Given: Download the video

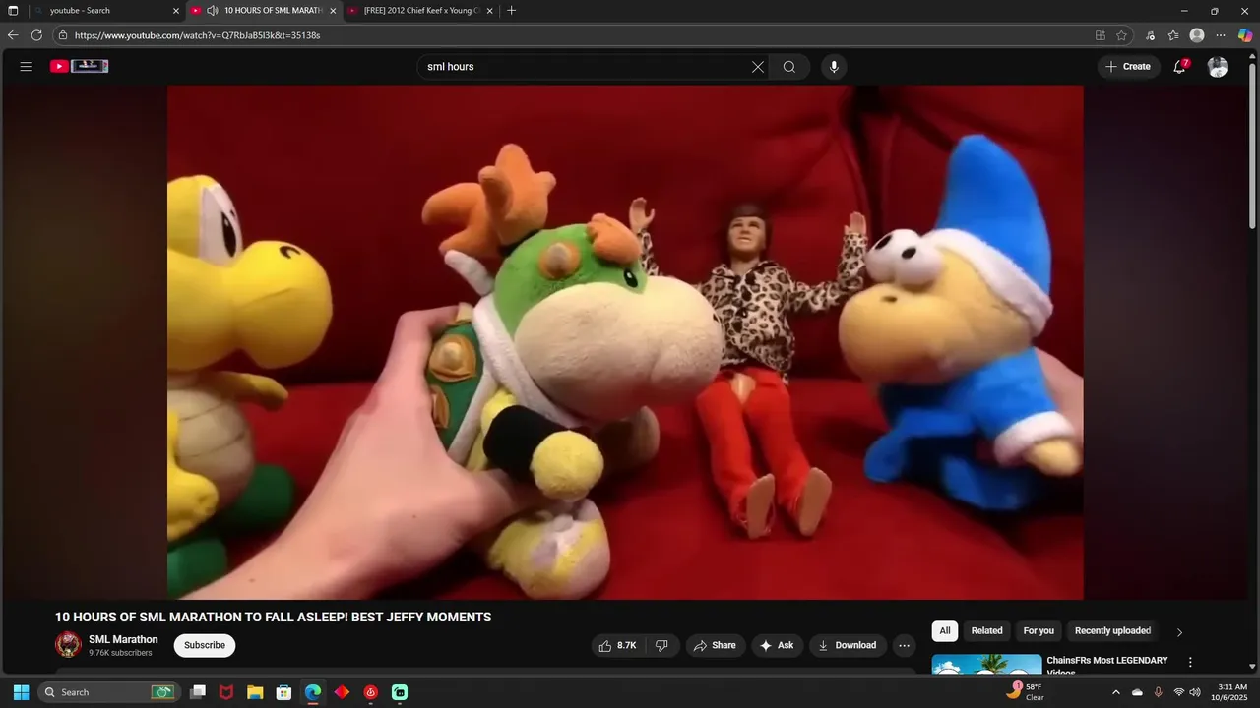Looking at the screenshot, I should pyautogui.click(x=849, y=645).
